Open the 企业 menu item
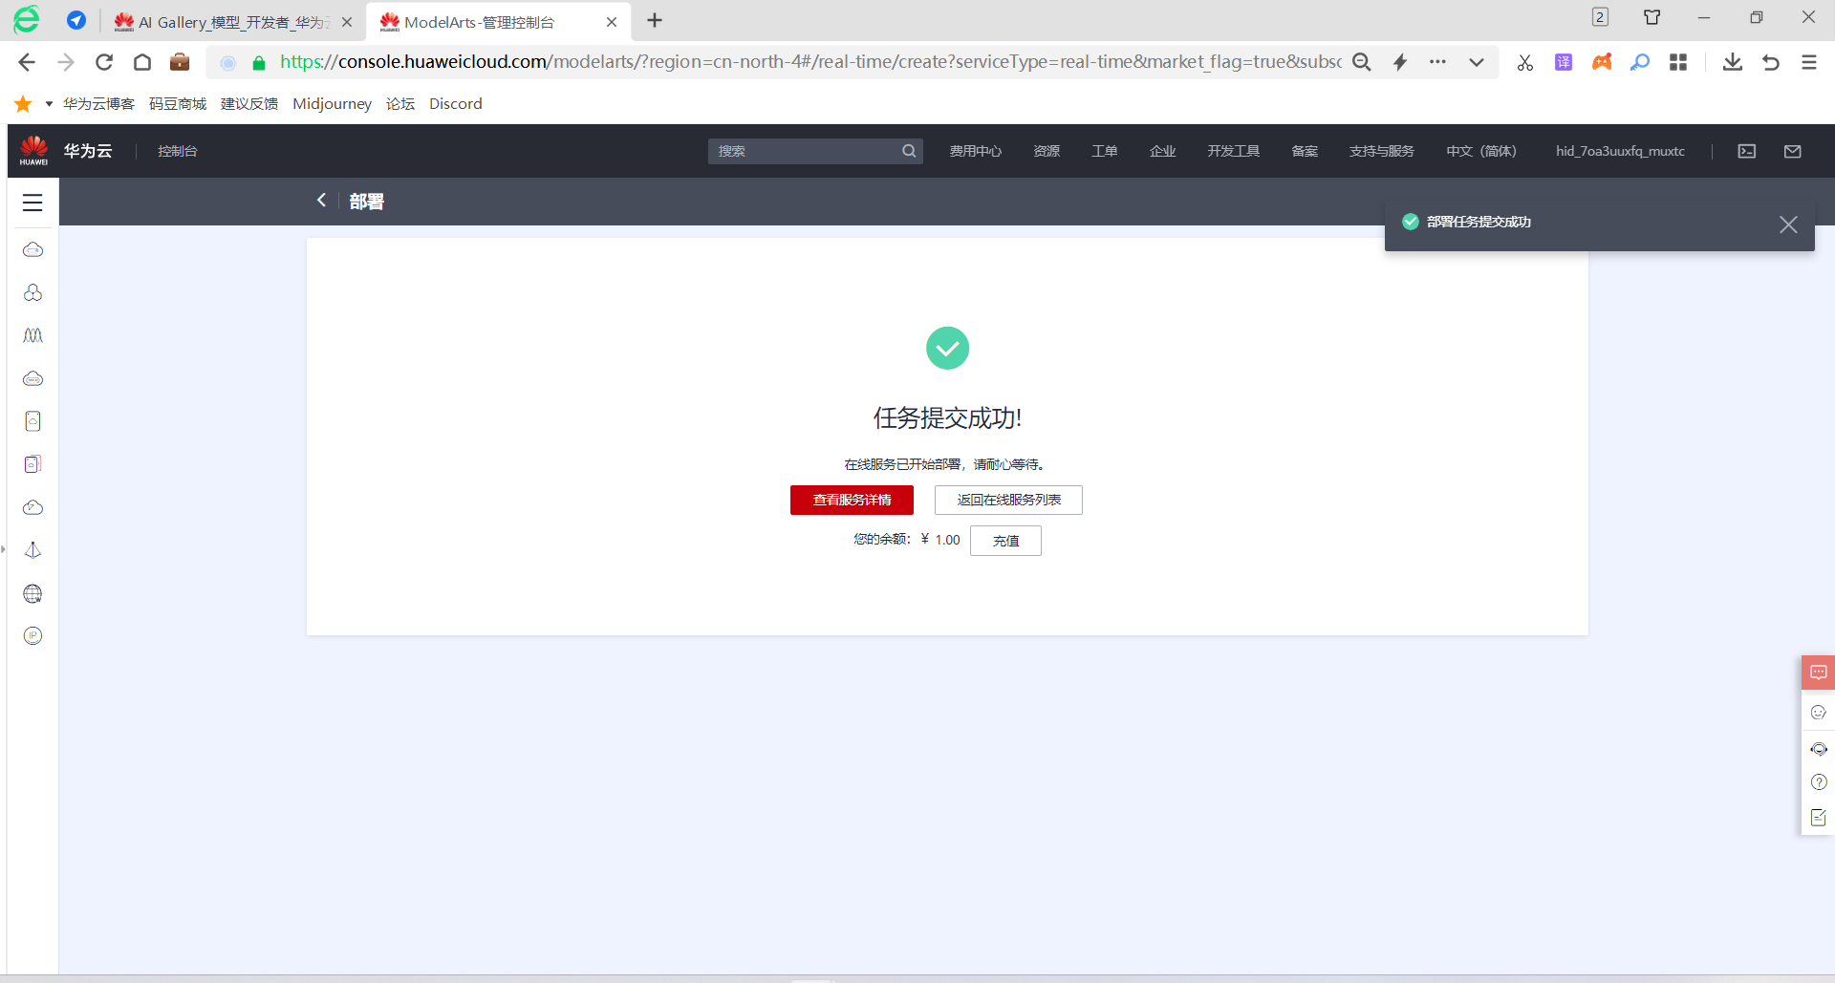This screenshot has height=983, width=1835. pos(1163,151)
